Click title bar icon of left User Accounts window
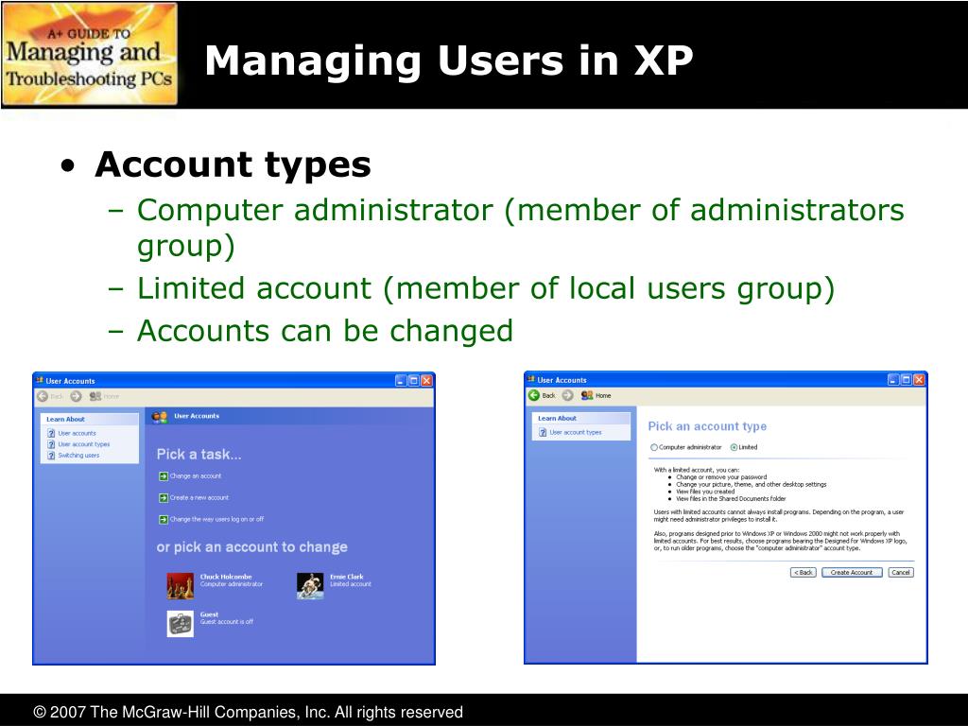 40,380
